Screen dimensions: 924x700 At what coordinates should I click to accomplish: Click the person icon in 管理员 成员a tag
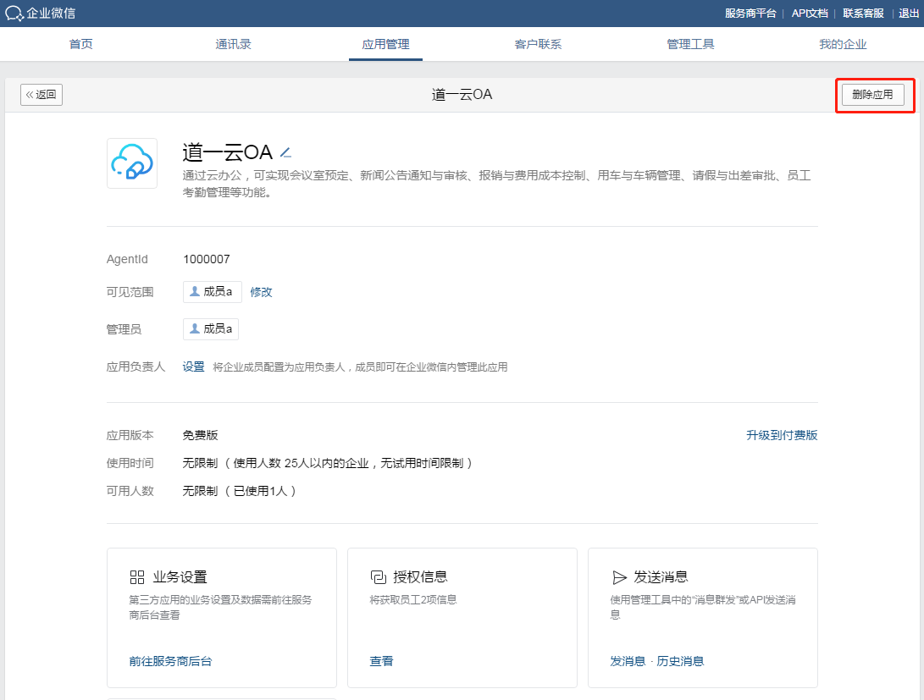195,328
